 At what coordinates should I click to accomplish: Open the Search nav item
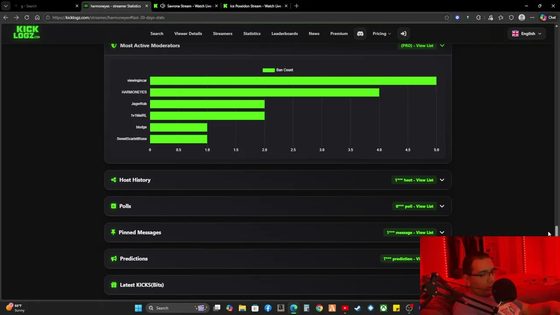(157, 34)
